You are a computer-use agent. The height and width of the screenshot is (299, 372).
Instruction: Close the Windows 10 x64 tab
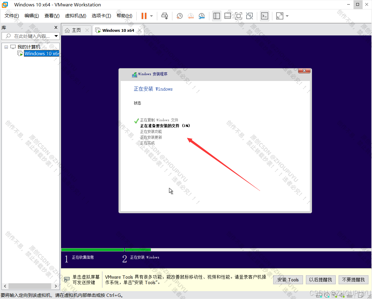pyautogui.click(x=140, y=30)
